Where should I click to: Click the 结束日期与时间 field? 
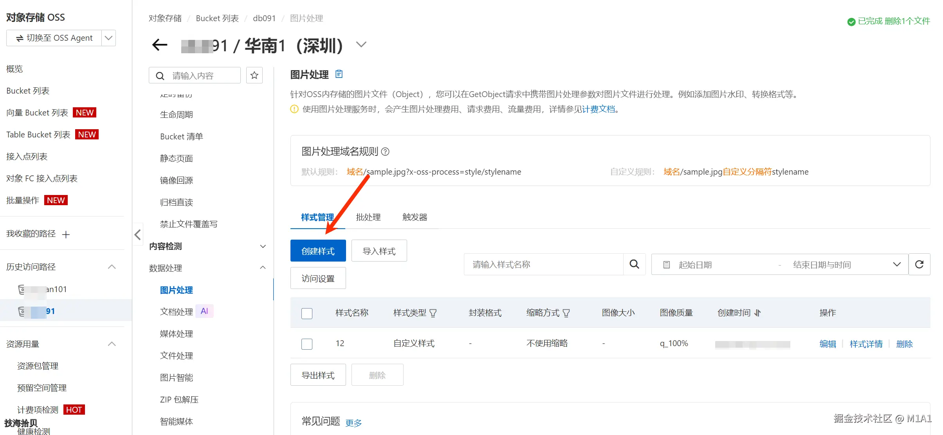822,265
